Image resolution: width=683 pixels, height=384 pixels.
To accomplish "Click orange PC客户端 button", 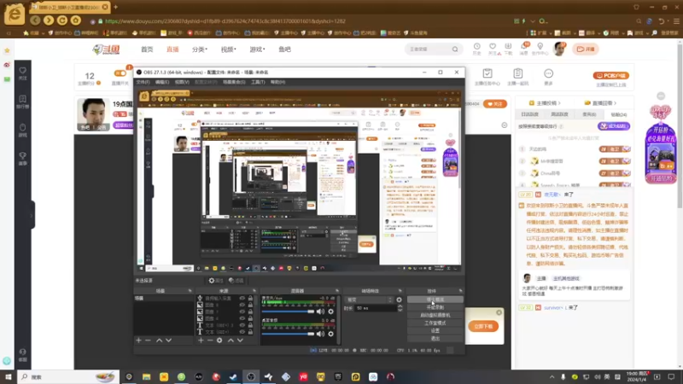I will pos(610,75).
